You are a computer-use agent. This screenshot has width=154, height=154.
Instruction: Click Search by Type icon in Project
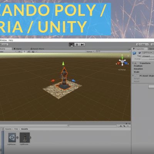pos(121,126)
